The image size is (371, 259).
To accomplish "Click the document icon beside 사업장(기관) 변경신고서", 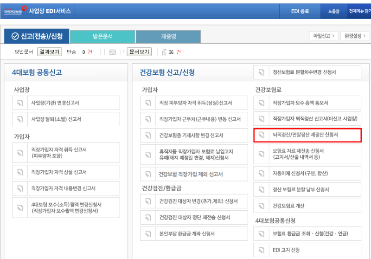I will point(20,103).
